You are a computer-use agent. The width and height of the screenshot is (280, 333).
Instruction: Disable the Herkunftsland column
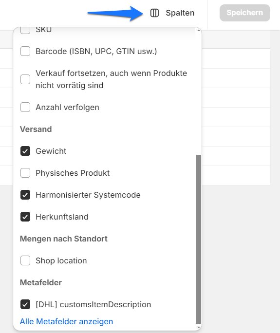point(25,217)
